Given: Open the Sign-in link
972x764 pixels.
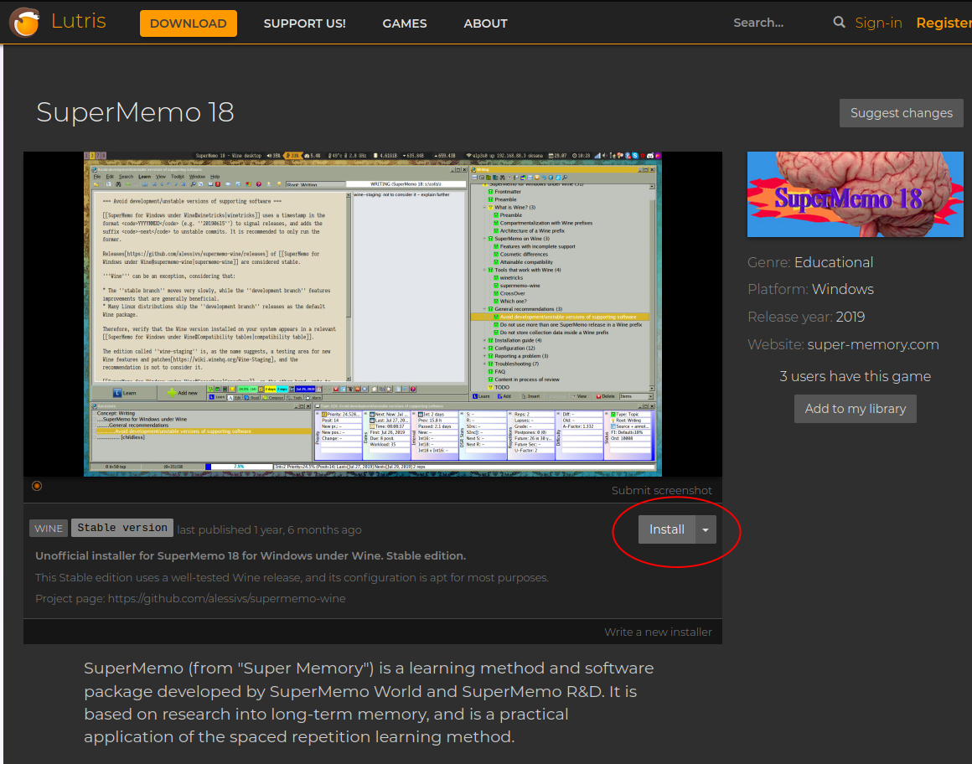Looking at the screenshot, I should 878,23.
